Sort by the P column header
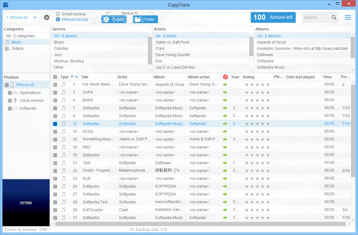The width and height of the screenshot is (358, 235). click(74, 77)
